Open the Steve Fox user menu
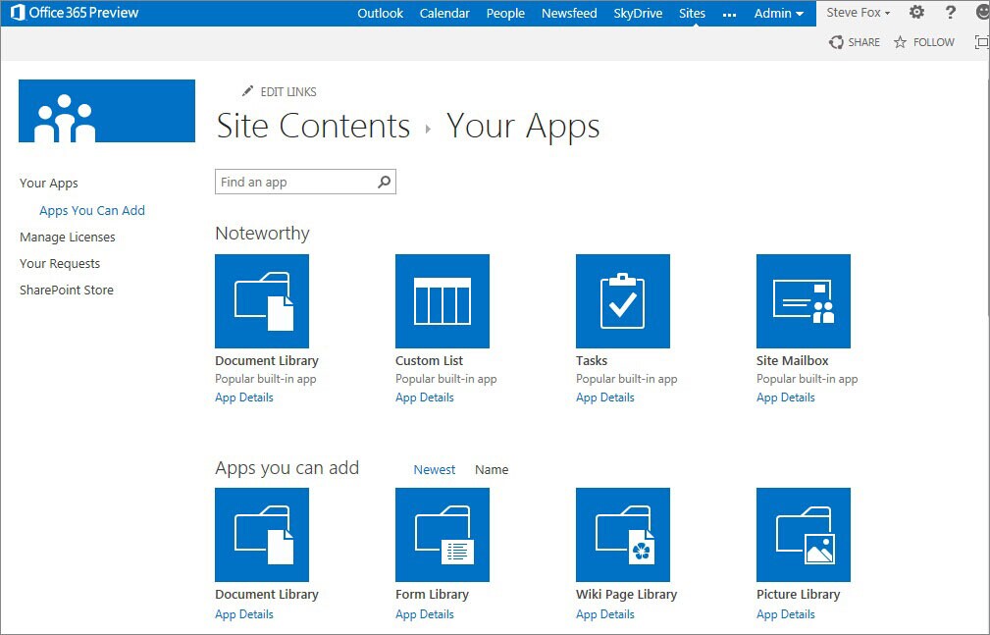The width and height of the screenshot is (990, 635). click(x=859, y=13)
